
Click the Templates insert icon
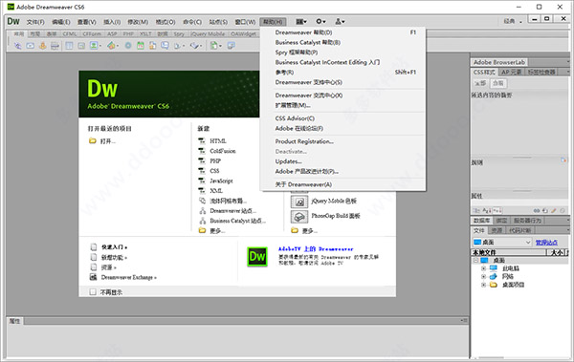(213, 45)
